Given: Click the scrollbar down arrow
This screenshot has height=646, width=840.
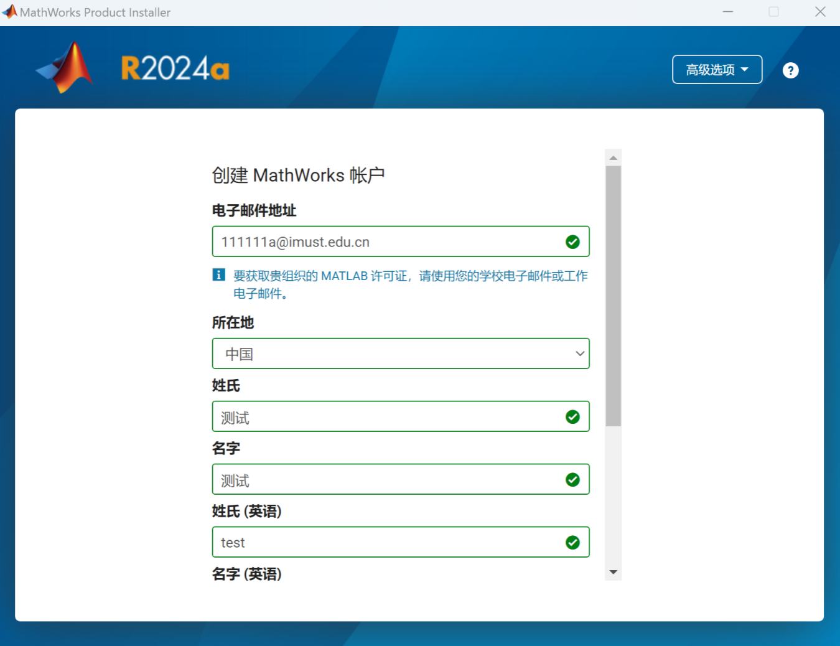Looking at the screenshot, I should click(613, 572).
